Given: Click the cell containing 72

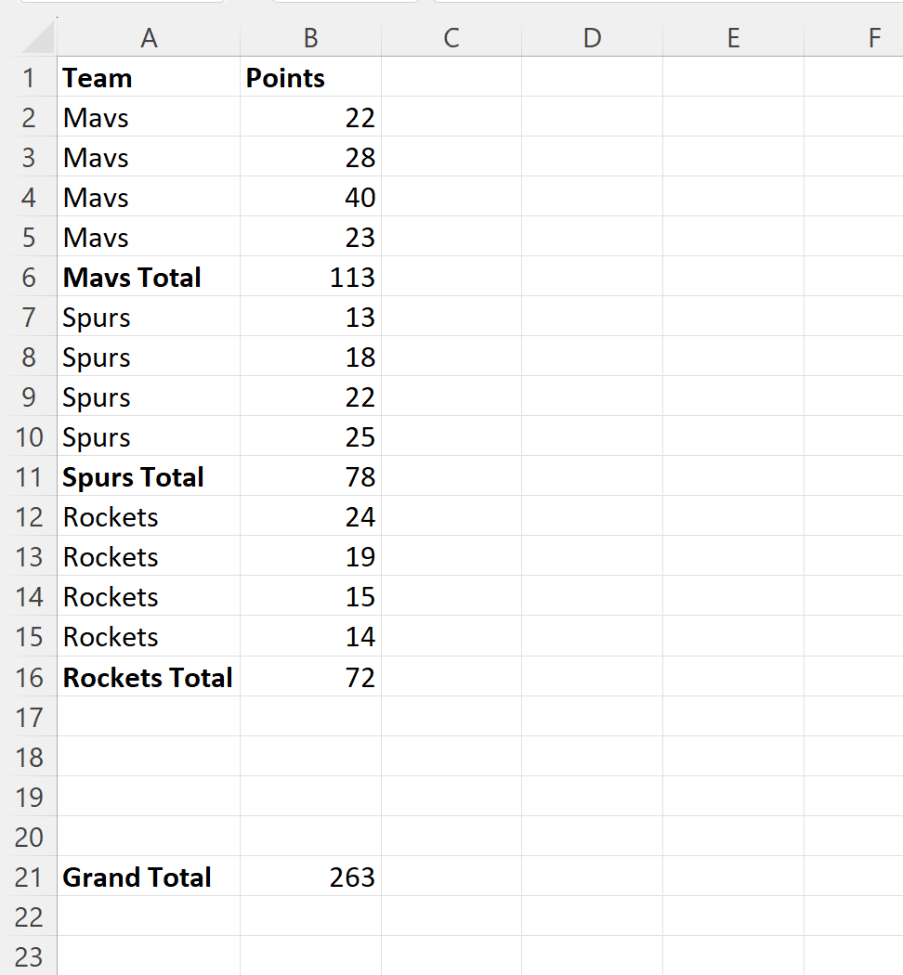Looking at the screenshot, I should (x=310, y=677).
